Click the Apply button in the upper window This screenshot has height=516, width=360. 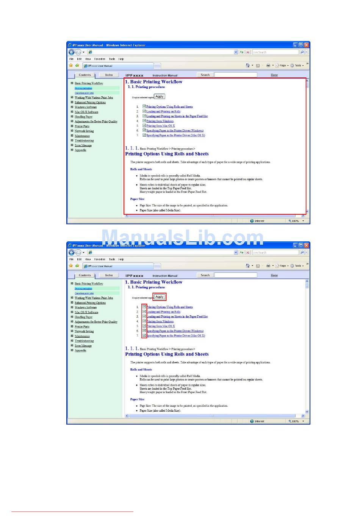point(160,96)
